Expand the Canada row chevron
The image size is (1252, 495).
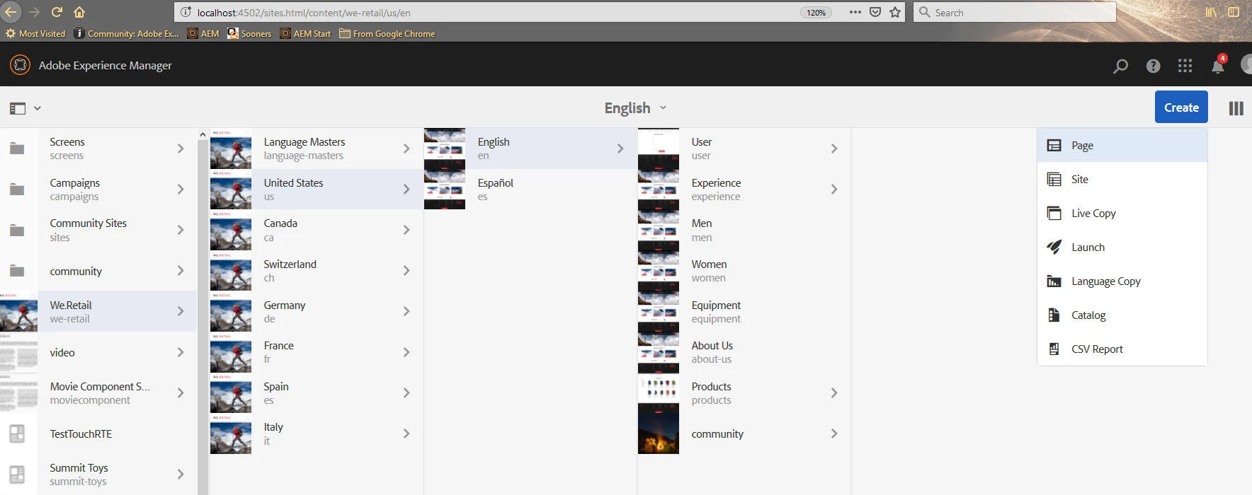click(406, 230)
